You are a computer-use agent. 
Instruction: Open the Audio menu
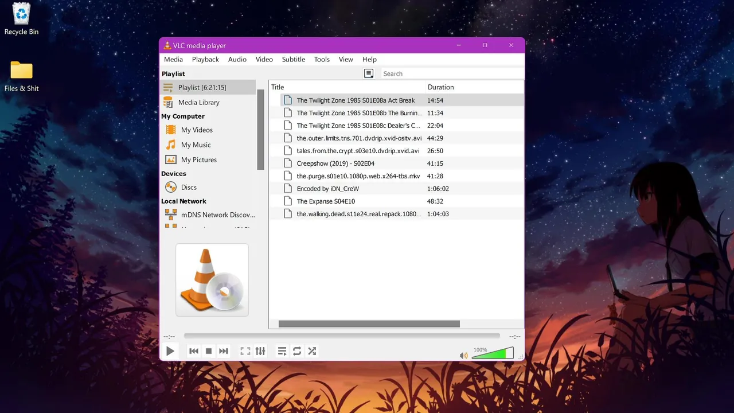point(237,59)
